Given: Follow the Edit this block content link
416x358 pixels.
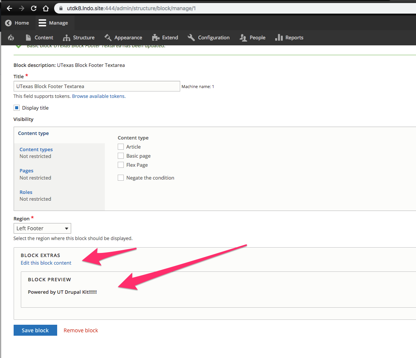Looking at the screenshot, I should pyautogui.click(x=46, y=263).
